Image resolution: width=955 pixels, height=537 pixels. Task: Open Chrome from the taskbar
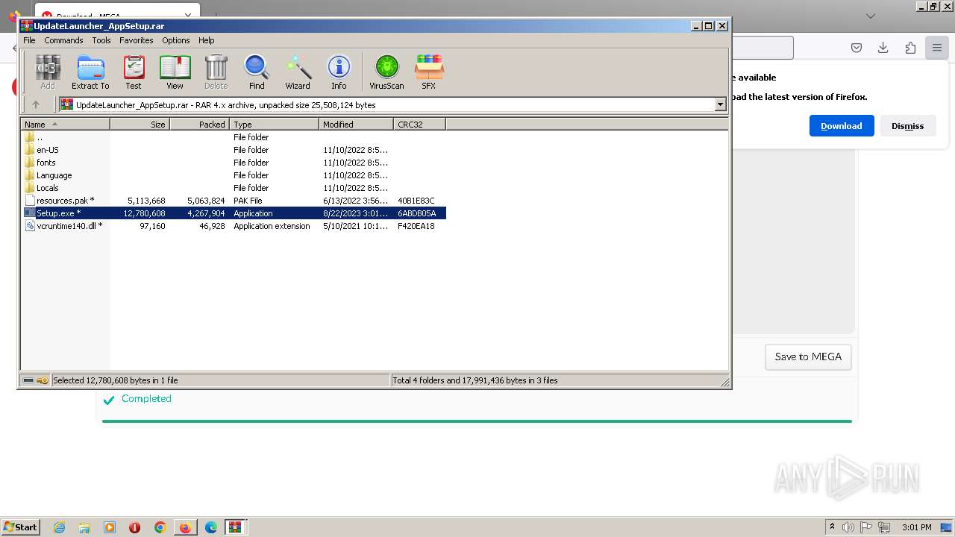coord(160,527)
